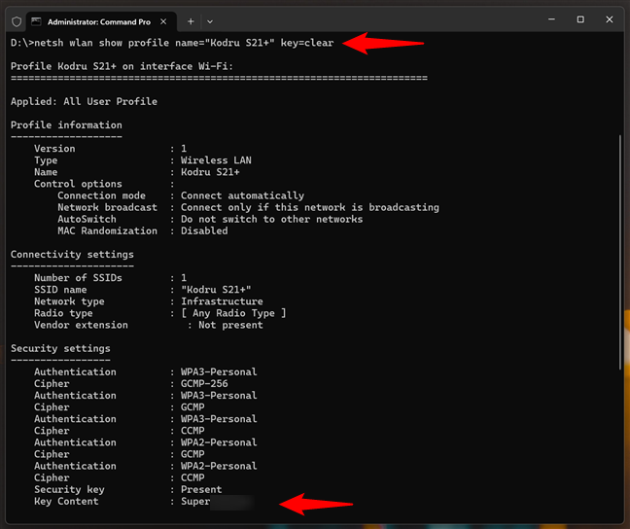This screenshot has height=529, width=630.
Task: Click the Security settings heading
Action: coord(60,348)
